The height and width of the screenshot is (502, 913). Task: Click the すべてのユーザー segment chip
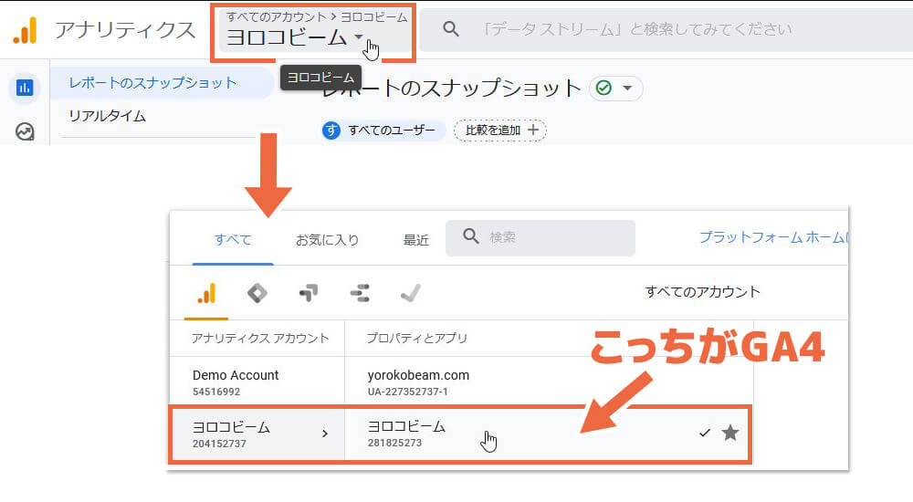(382, 130)
